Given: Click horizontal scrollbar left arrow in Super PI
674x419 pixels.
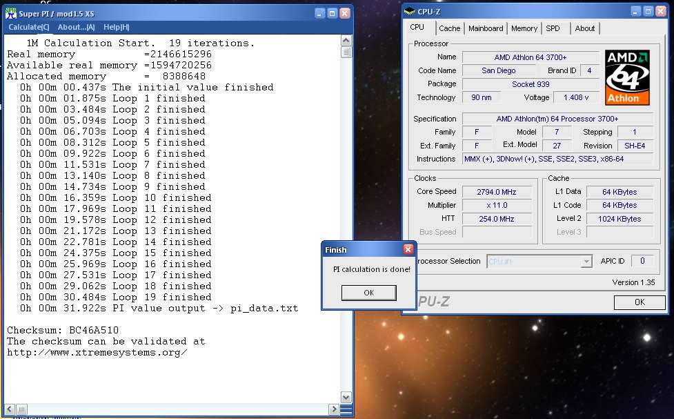Looking at the screenshot, I should (x=10, y=409).
